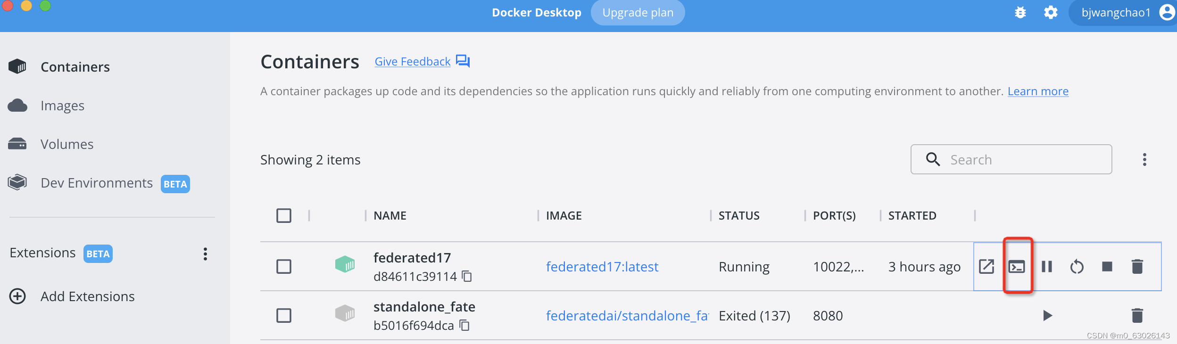Open the federated17 container name
1177x344 pixels.
click(412, 258)
